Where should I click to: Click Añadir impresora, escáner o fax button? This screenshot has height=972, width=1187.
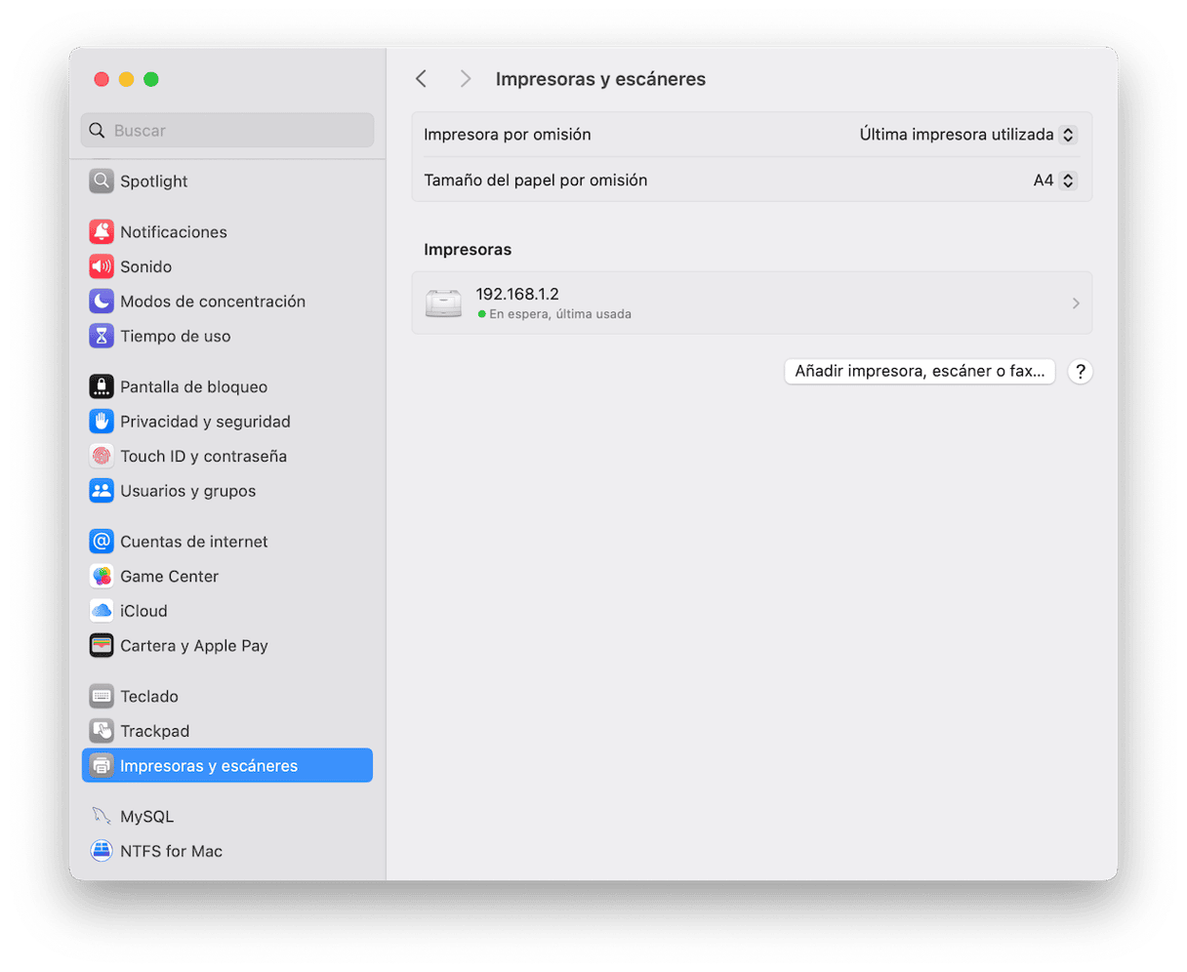pos(920,371)
